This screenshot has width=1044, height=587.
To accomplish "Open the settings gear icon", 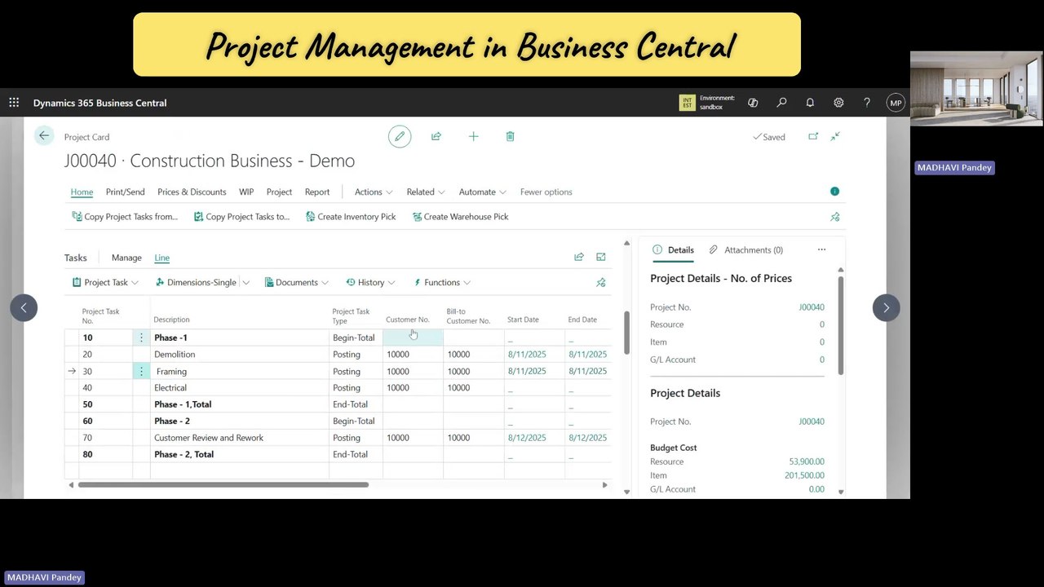I will 838,103.
